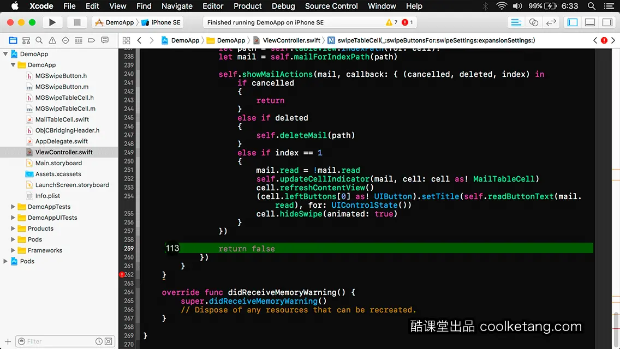
Task: Choose the DemoApp scheme selector
Action: (x=115, y=22)
